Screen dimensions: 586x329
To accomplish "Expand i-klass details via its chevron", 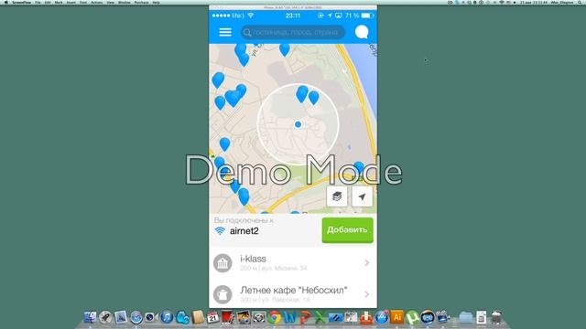I will click(366, 263).
